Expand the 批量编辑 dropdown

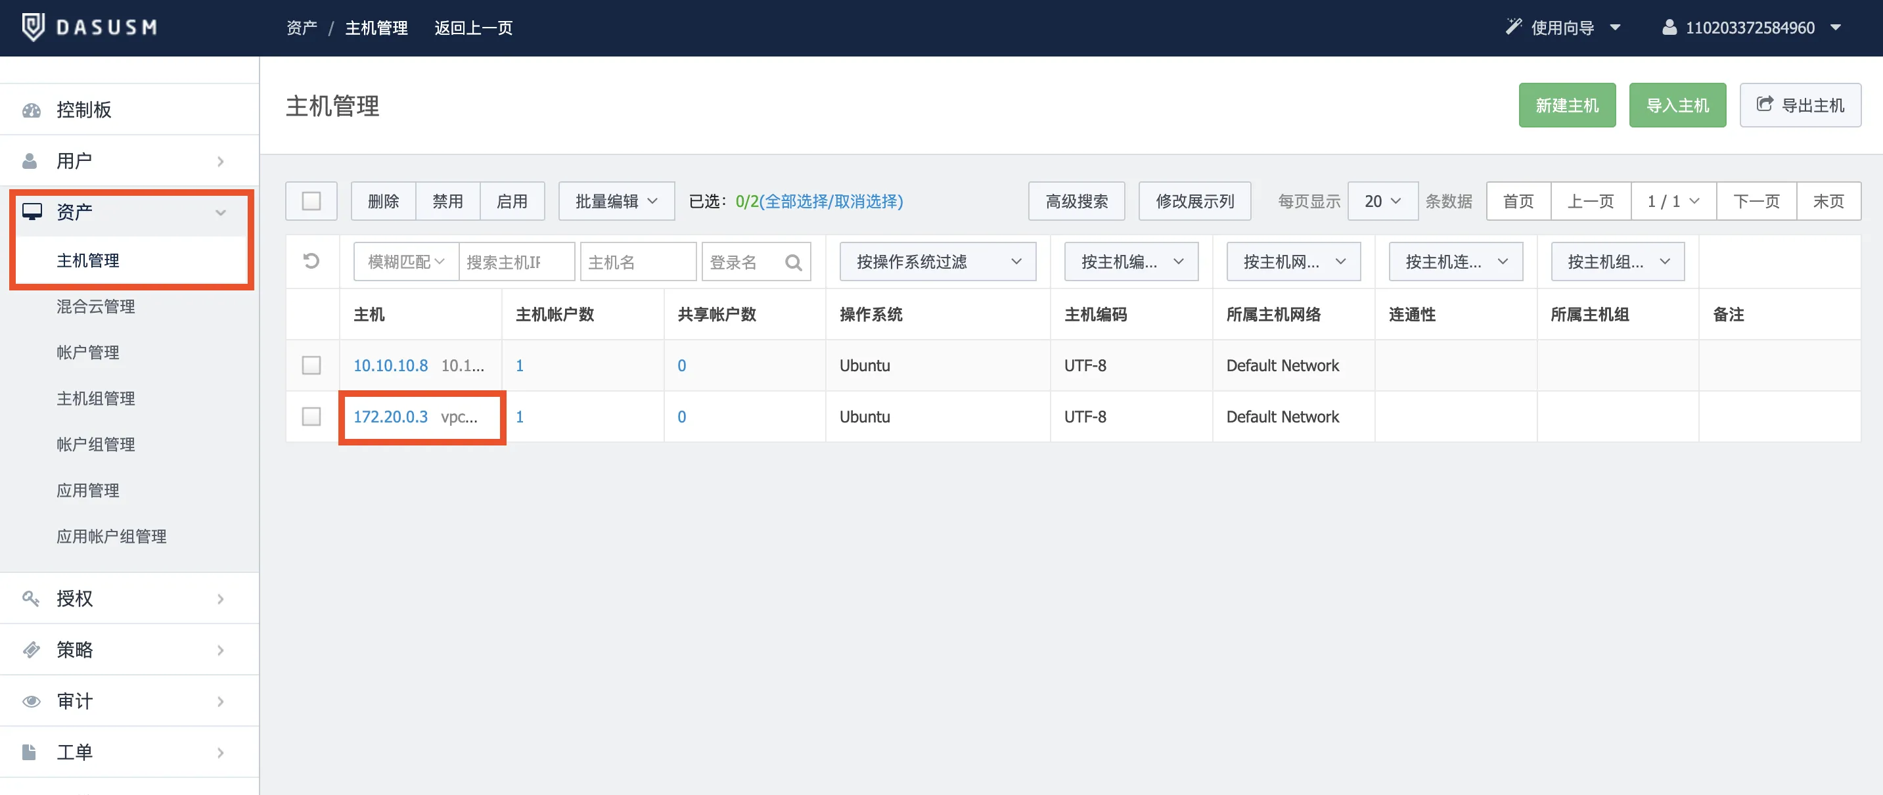(616, 201)
